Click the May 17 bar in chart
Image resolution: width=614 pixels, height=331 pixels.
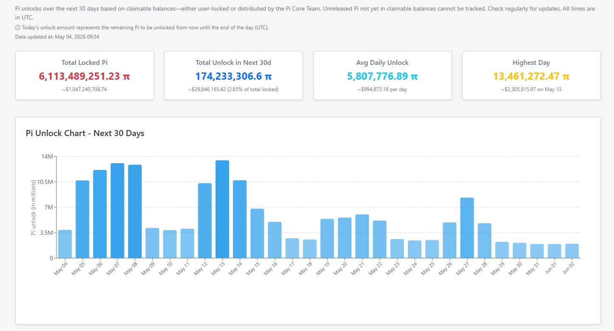coord(292,248)
